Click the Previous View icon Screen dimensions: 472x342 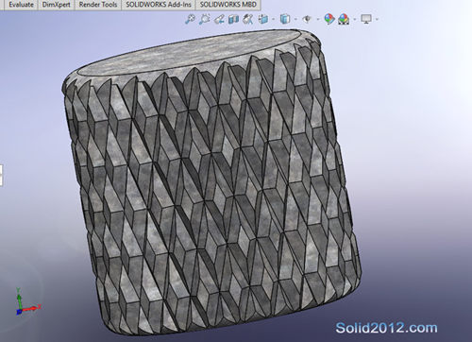coord(219,20)
